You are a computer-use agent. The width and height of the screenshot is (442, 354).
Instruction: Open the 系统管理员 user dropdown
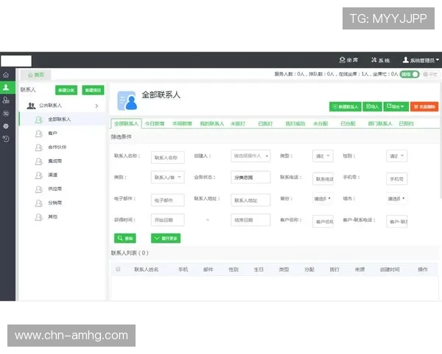[421, 60]
